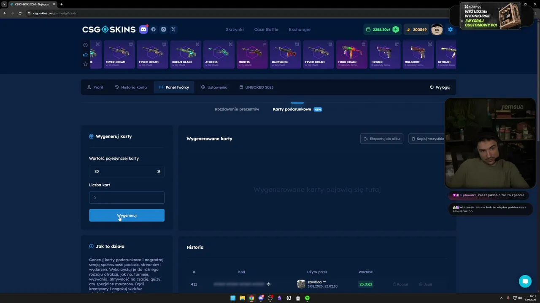Focus the Liczba kart input field
The image size is (540, 303).
pyautogui.click(x=127, y=198)
